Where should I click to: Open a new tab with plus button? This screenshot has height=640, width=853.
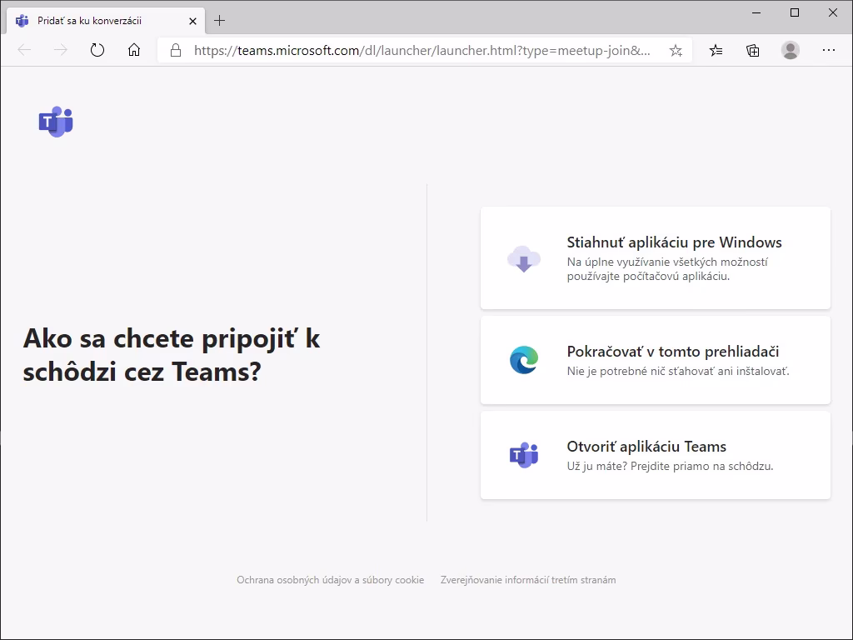pyautogui.click(x=219, y=21)
